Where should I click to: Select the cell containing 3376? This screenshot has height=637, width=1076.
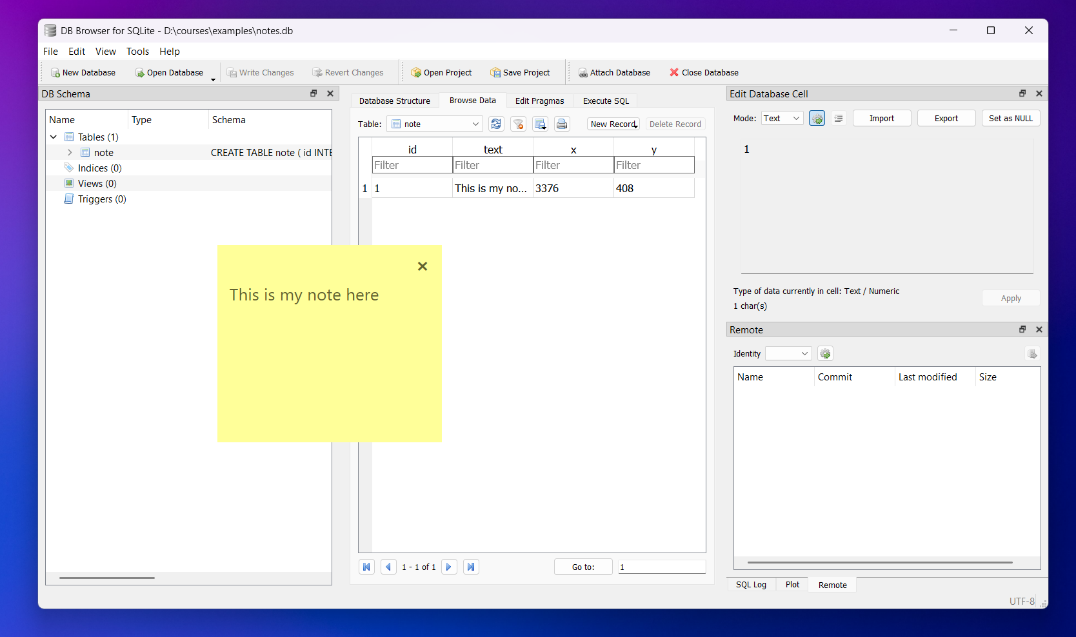(x=573, y=188)
